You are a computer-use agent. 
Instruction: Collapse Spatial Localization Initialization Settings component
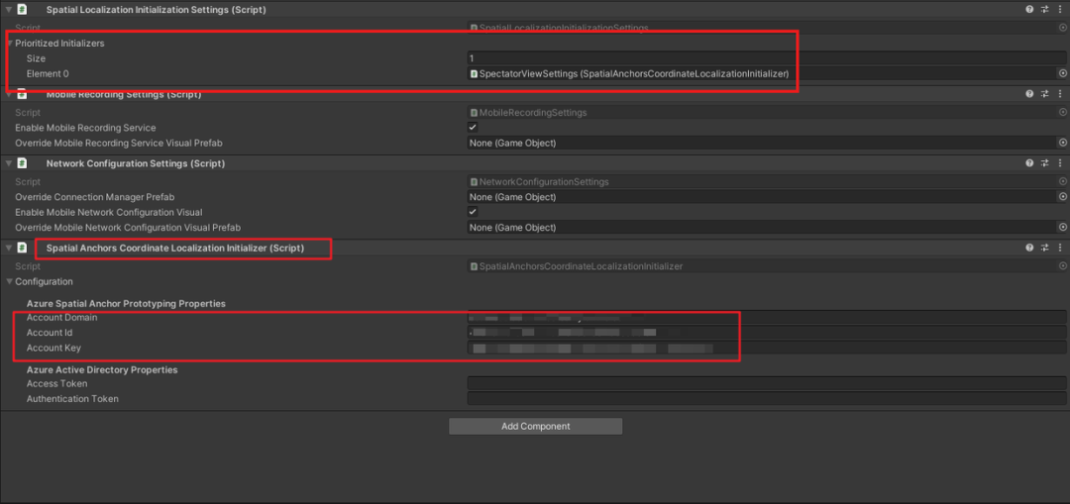click(8, 10)
